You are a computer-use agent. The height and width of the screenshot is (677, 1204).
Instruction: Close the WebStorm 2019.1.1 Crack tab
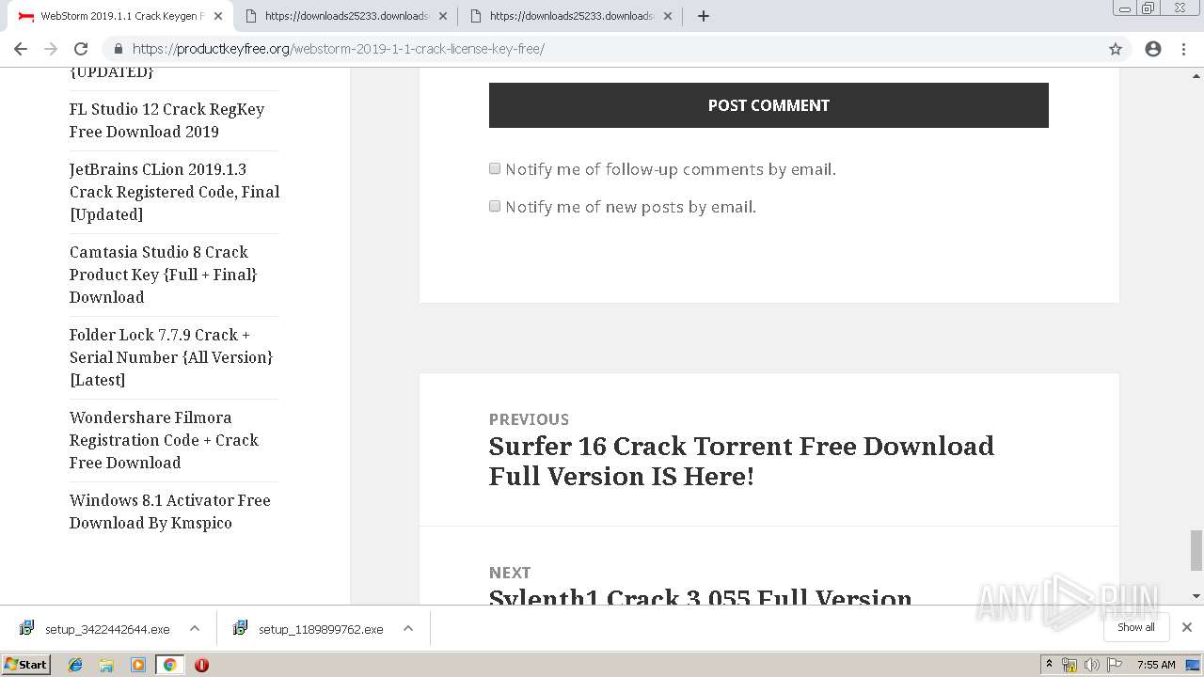pyautogui.click(x=218, y=16)
